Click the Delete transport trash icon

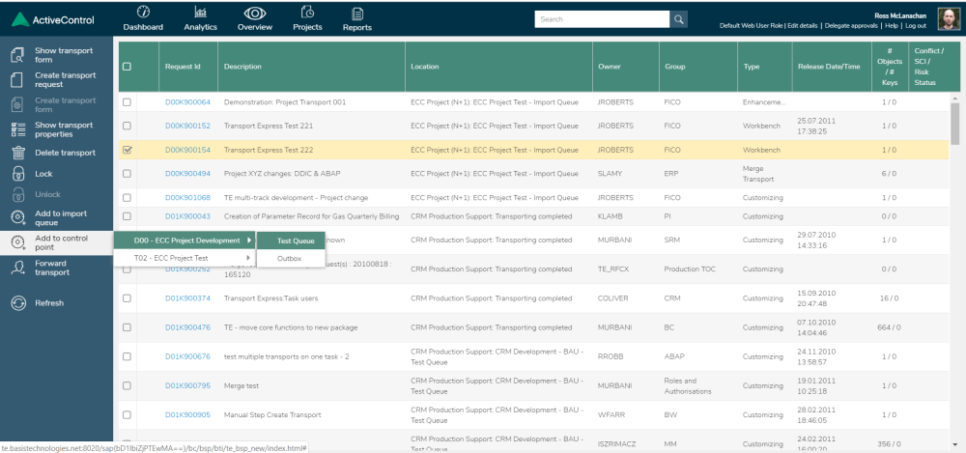18,153
